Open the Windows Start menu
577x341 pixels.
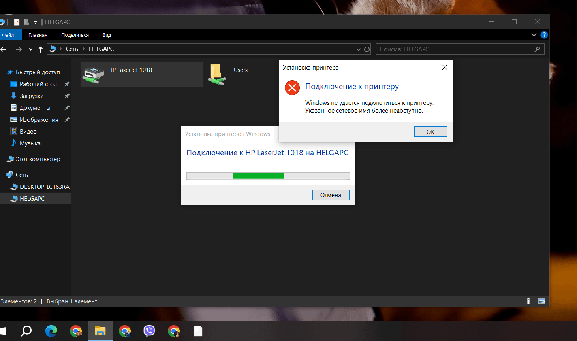tap(3, 331)
